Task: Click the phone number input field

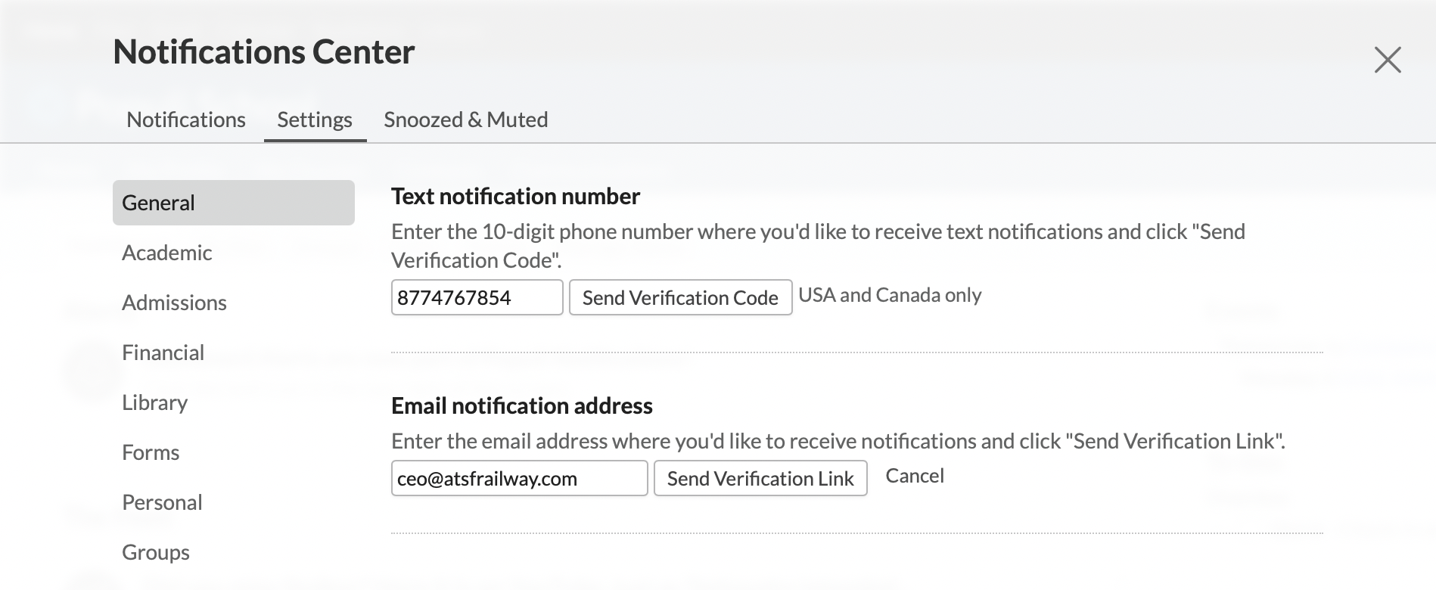Action: click(x=477, y=297)
